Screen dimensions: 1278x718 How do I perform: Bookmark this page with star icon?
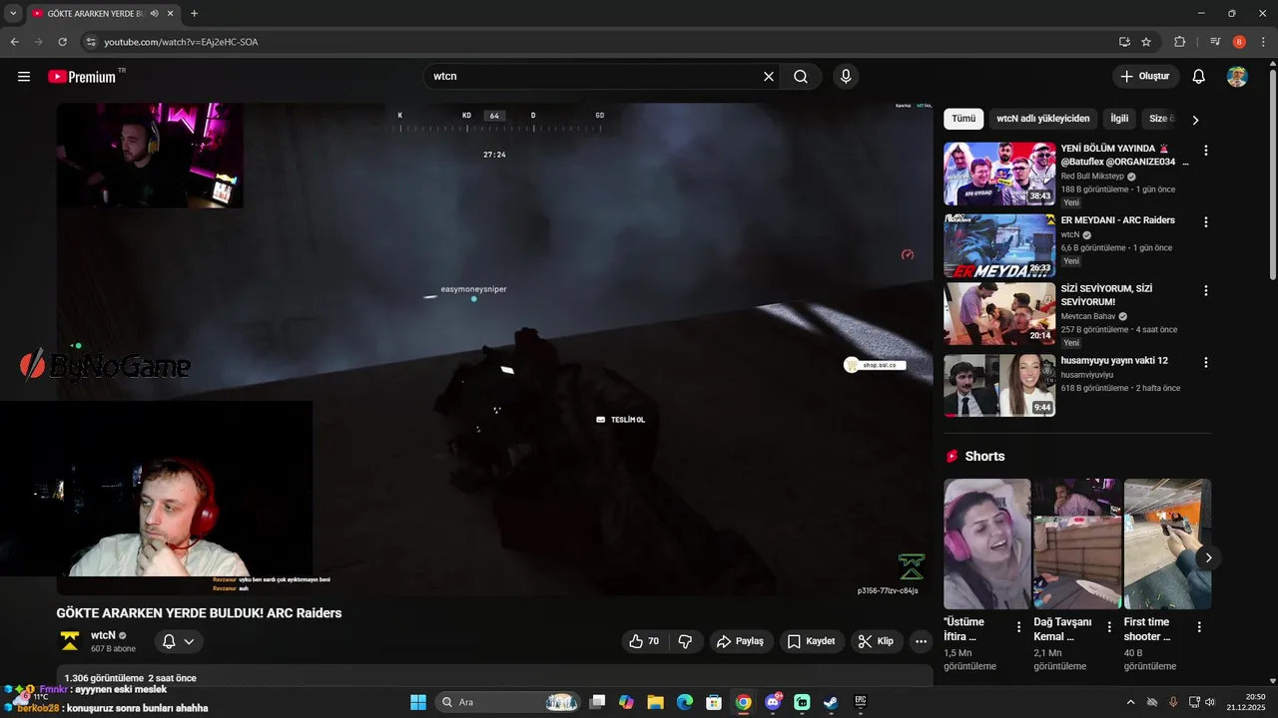point(1146,42)
